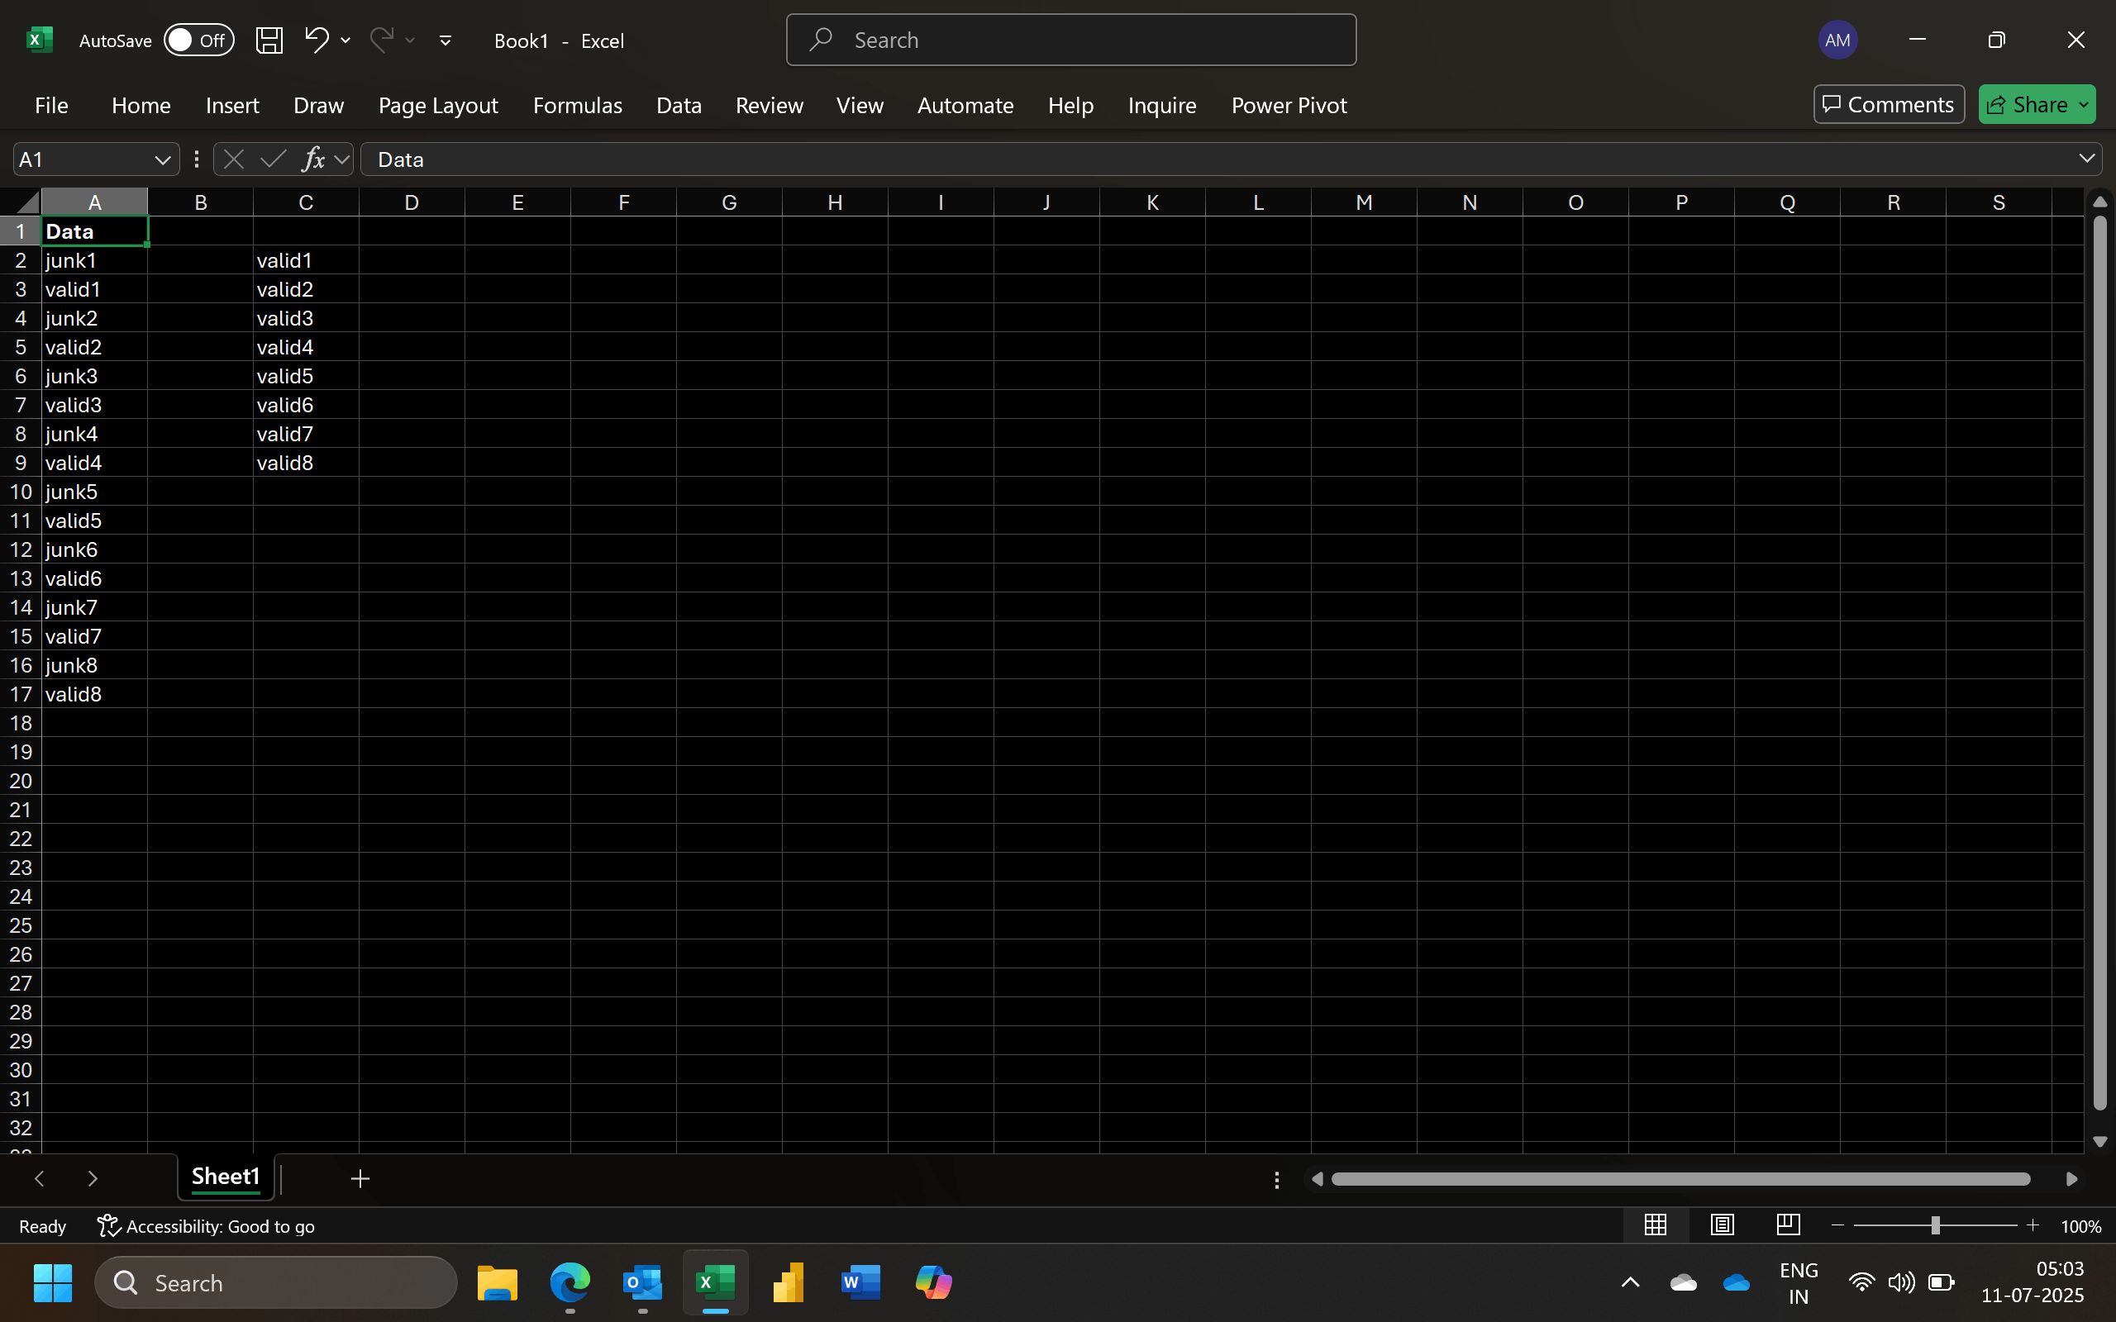Switch to Page Layout view icon

pos(1722,1225)
